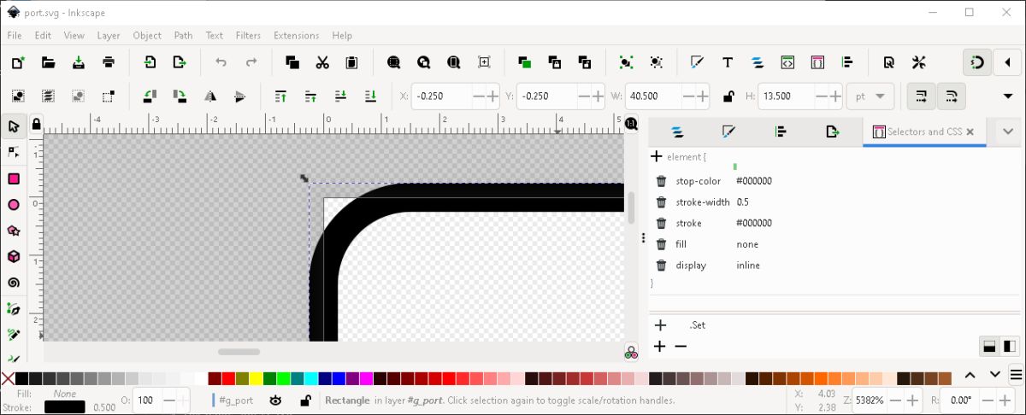Flip selection horizontally
The height and width of the screenshot is (415, 1026).
[x=209, y=96]
